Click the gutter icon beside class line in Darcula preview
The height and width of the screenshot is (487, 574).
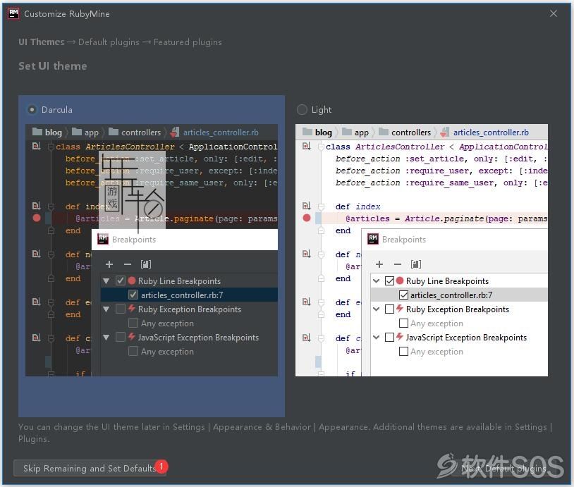pyautogui.click(x=36, y=147)
